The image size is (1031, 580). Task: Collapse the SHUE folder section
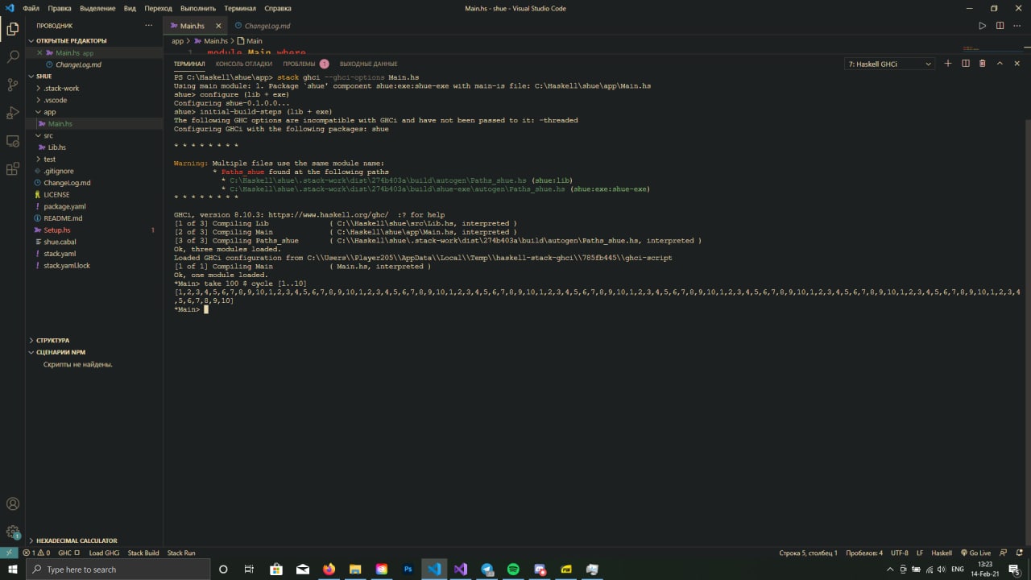[x=95, y=77]
